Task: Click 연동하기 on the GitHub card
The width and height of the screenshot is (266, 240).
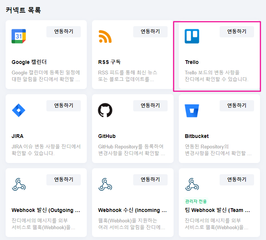Action: tap(150, 105)
